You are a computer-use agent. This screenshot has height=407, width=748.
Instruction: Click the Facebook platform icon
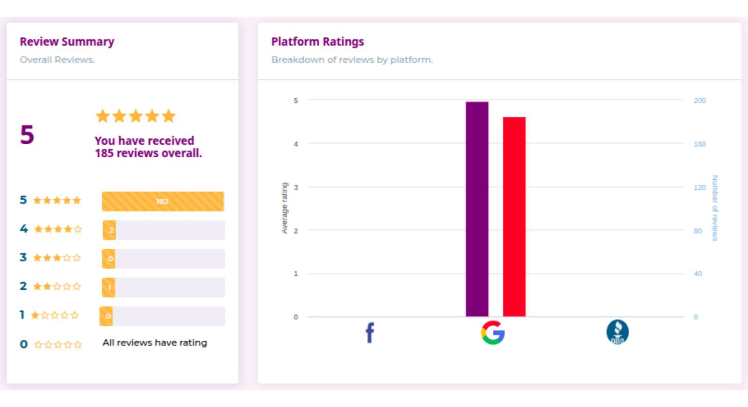370,333
